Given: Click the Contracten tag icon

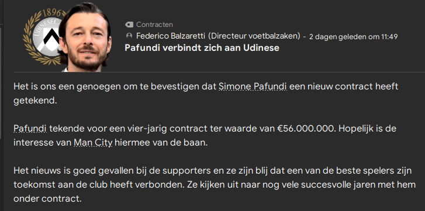Looking at the screenshot, I should click(129, 25).
